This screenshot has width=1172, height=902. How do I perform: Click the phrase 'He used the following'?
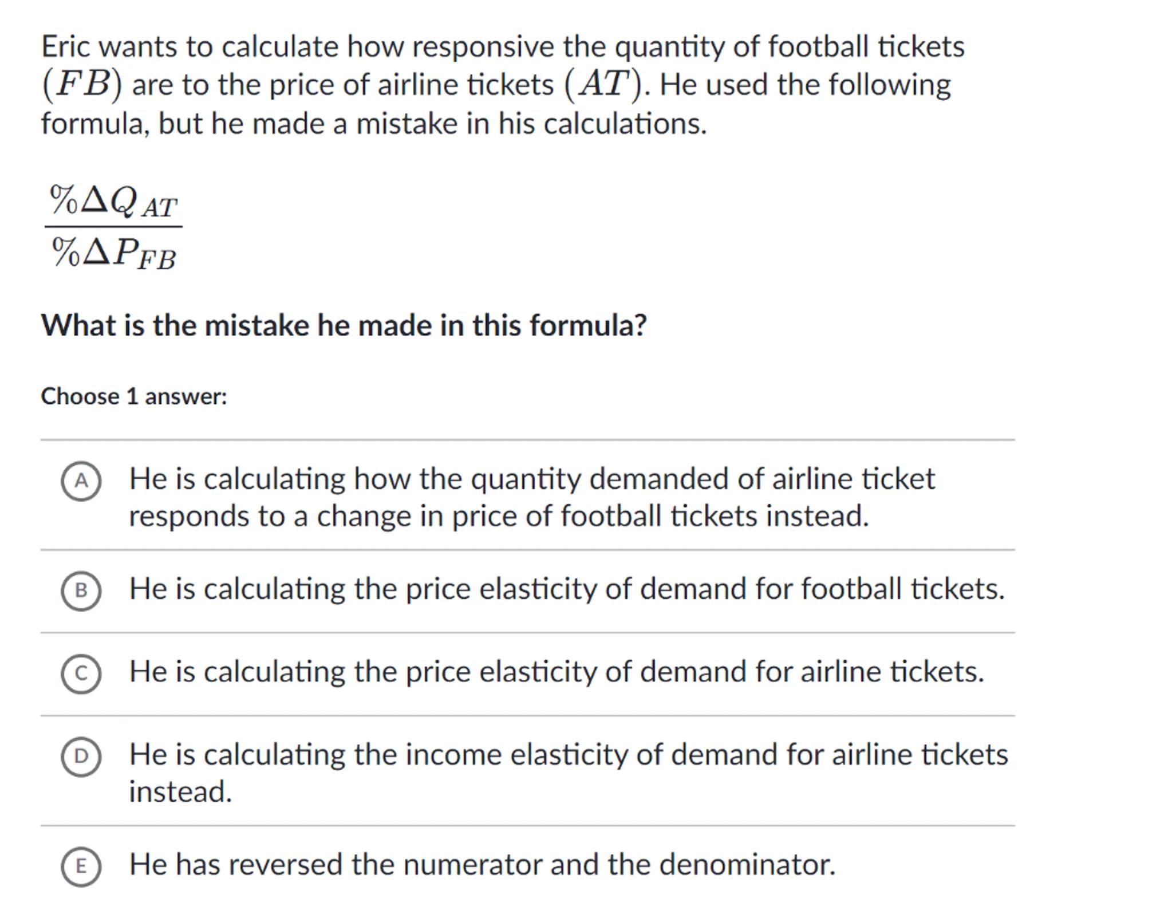(x=804, y=85)
